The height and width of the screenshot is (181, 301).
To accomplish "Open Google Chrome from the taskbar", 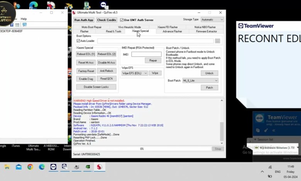I will 30,167.
